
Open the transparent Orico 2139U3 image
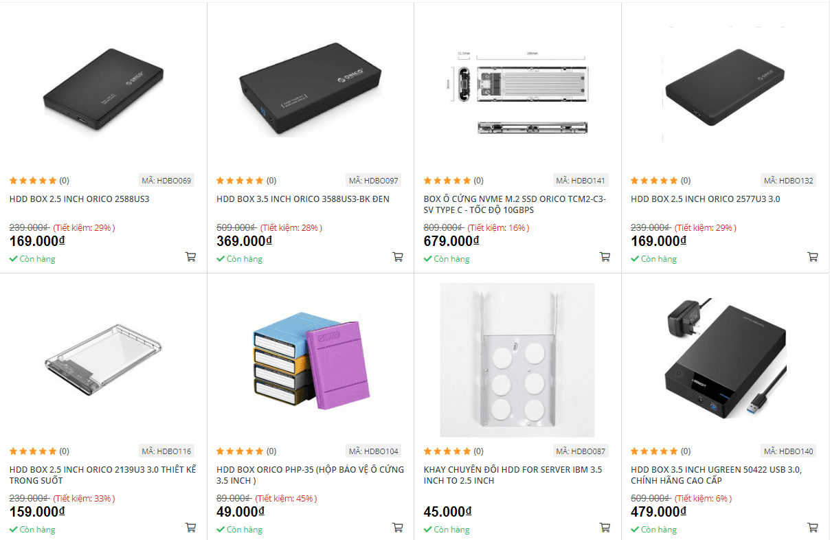tap(103, 360)
